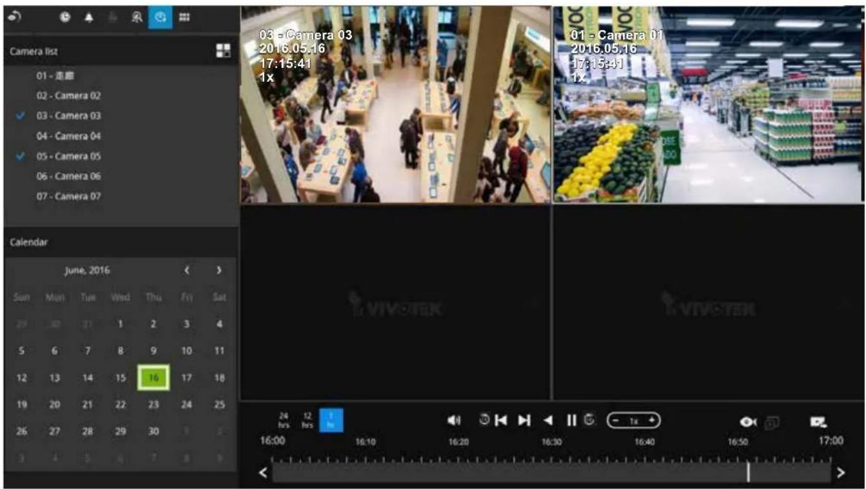Export video clip icon
Screen dimensions: 866x489
coord(818,421)
